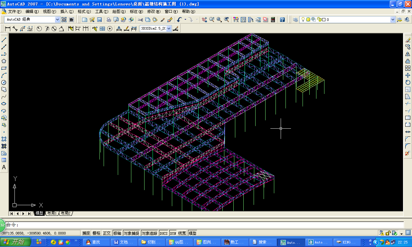The height and width of the screenshot is (247, 412).
Task: Click the Match Properties paintbrush icon
Action: pos(163,20)
